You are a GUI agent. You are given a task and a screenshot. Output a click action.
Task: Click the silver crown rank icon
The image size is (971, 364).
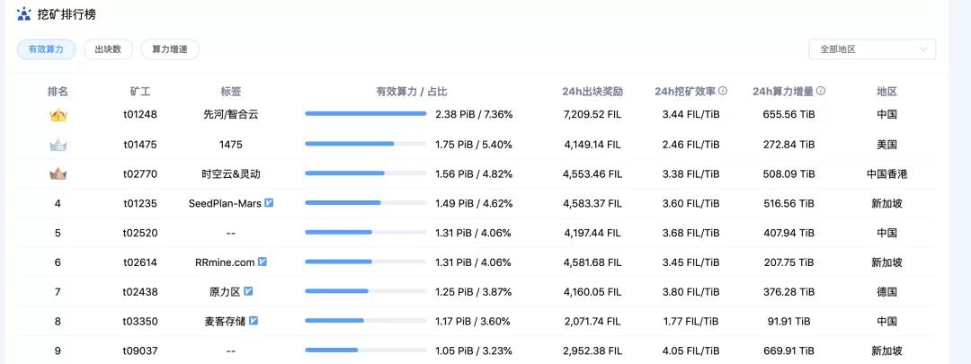pos(58,145)
